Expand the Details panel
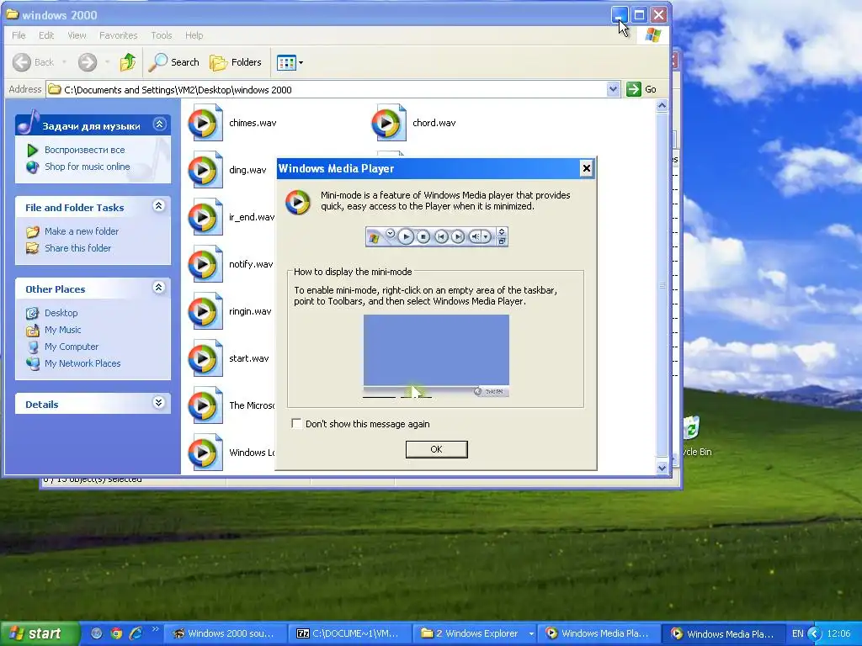Viewport: 862px width, 646px height. click(159, 403)
